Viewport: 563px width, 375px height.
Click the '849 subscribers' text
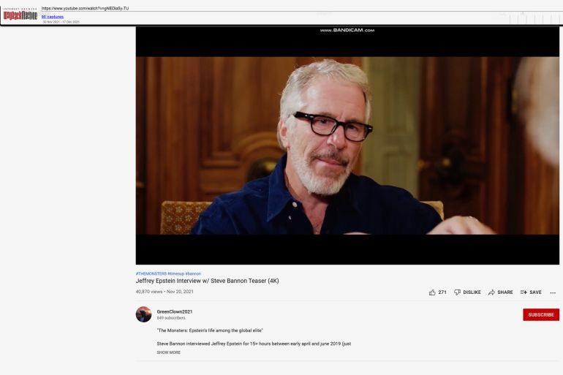[171, 318]
